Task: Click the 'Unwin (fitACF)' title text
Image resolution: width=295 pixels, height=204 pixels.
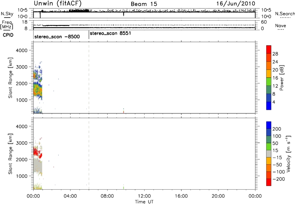Action: (58, 3)
